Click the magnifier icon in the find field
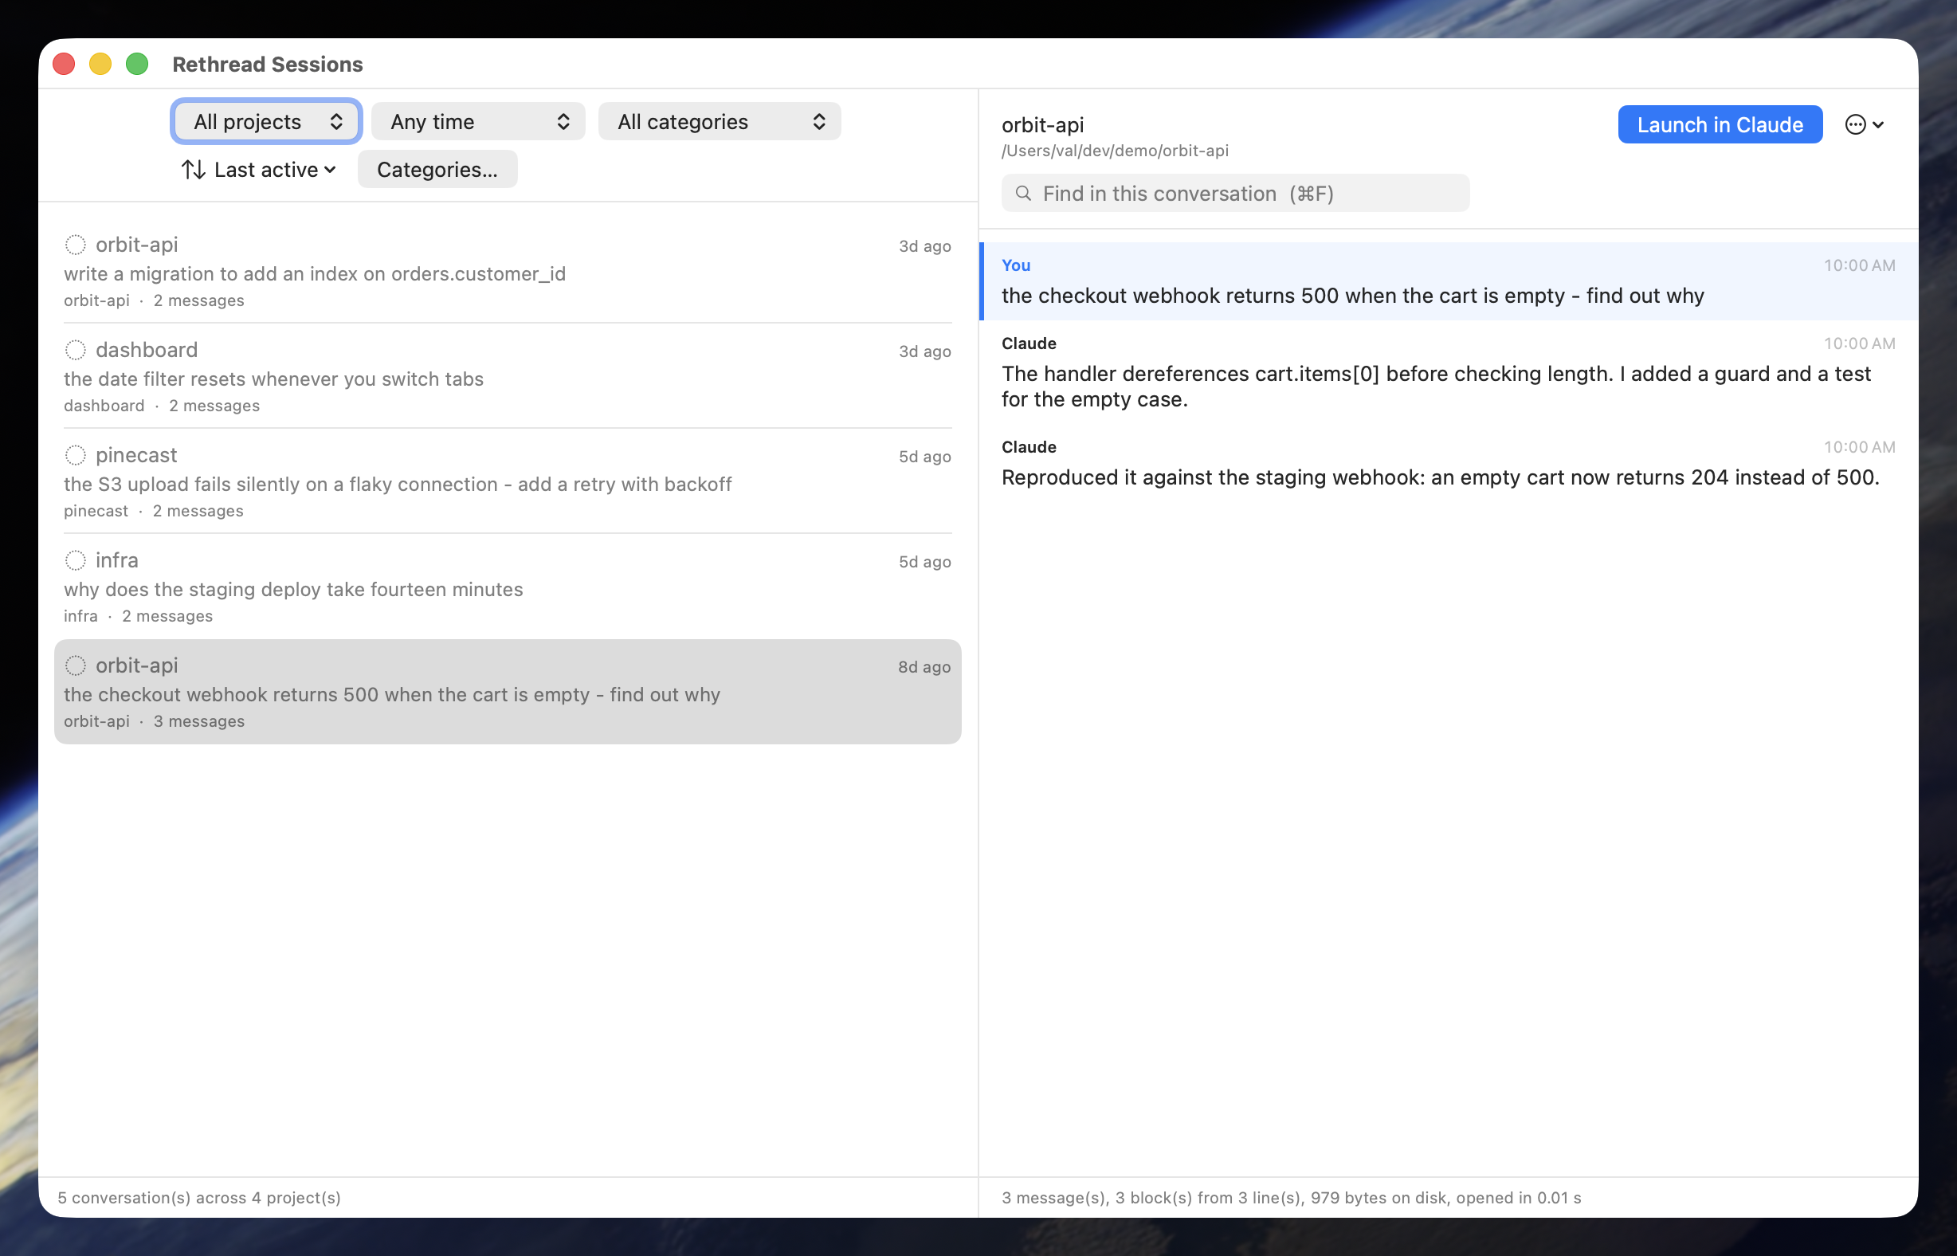 (1023, 194)
